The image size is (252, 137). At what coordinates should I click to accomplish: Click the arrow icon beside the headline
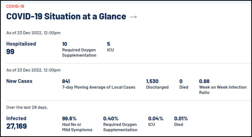(133, 17)
